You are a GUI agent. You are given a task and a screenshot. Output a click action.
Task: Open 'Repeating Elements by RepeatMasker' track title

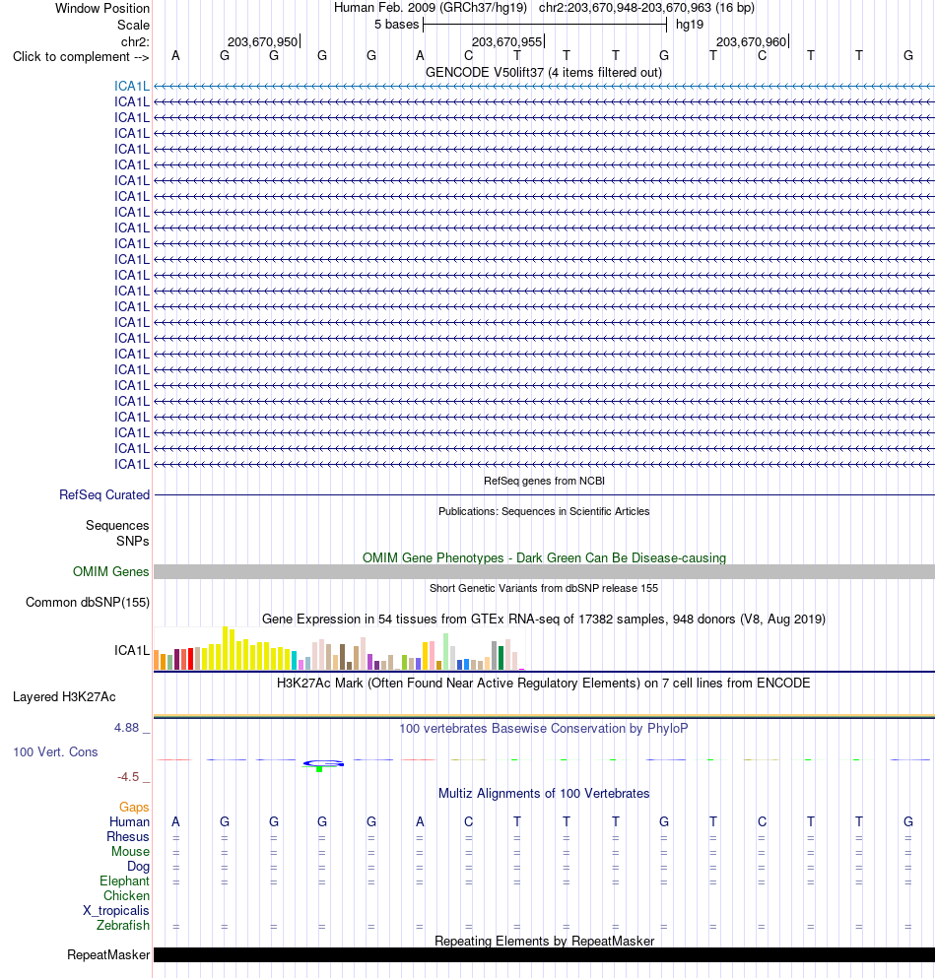click(x=544, y=941)
